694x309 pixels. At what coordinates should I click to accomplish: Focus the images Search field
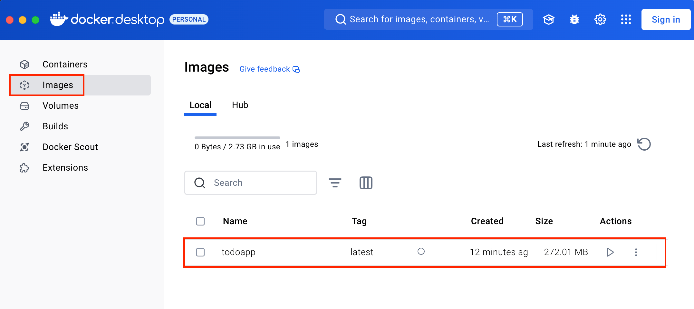(251, 183)
